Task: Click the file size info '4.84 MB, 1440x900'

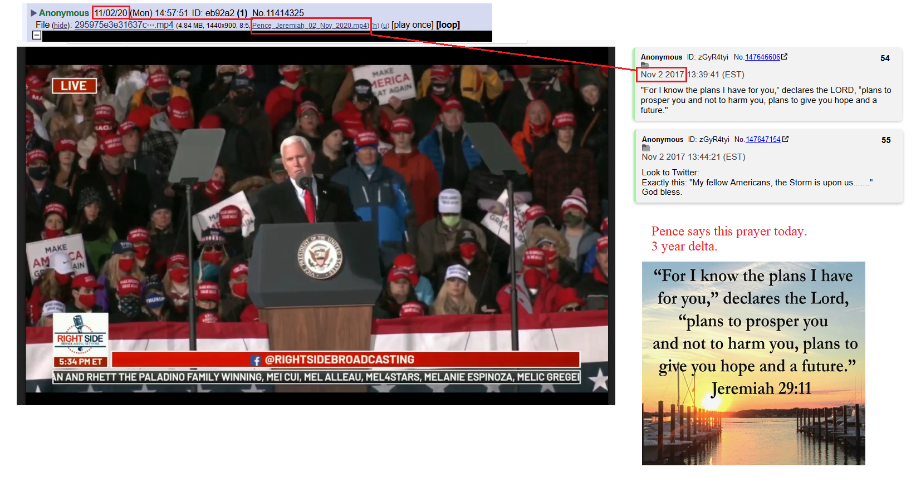Action: [x=206, y=26]
